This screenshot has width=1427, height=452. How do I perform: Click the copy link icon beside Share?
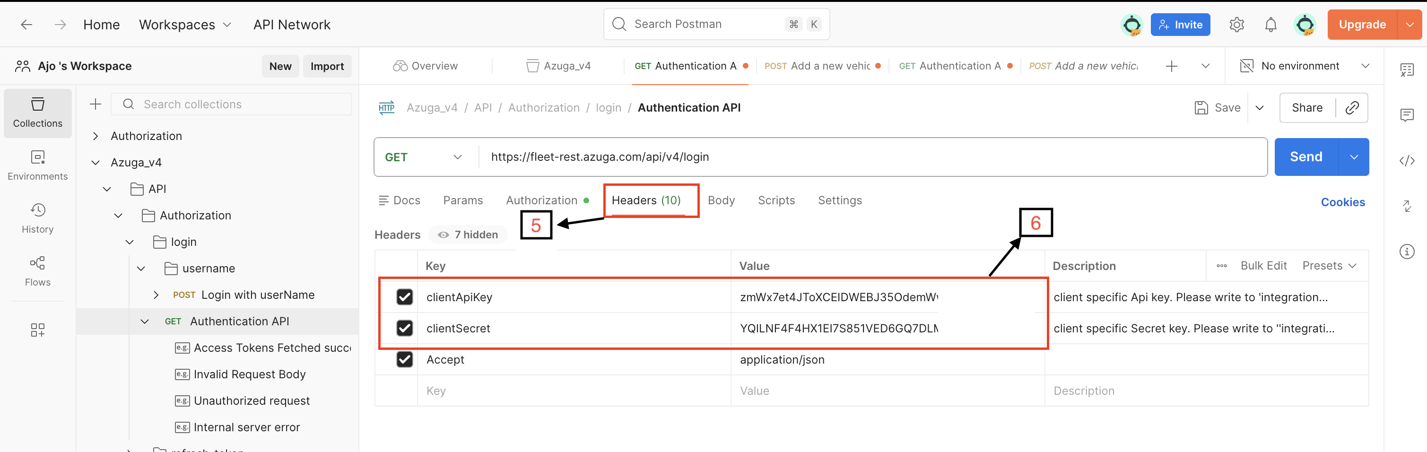(x=1352, y=107)
